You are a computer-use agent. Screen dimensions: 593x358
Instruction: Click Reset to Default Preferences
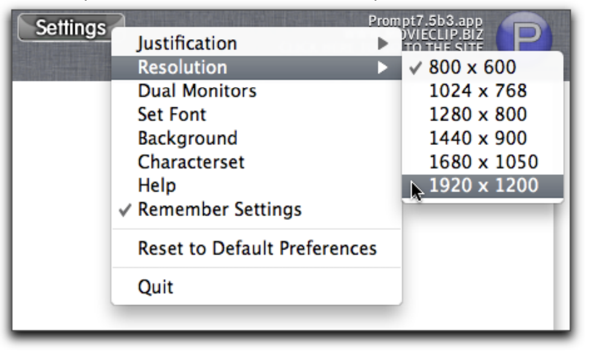click(x=257, y=249)
